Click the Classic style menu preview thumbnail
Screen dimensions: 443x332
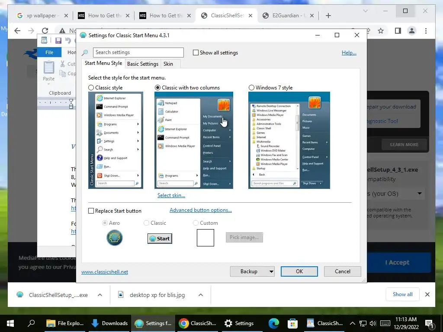point(116,140)
